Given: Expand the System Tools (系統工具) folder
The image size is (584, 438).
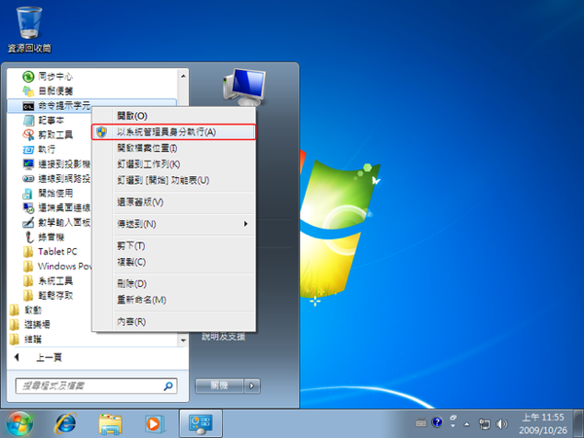Looking at the screenshot, I should coord(48,281).
